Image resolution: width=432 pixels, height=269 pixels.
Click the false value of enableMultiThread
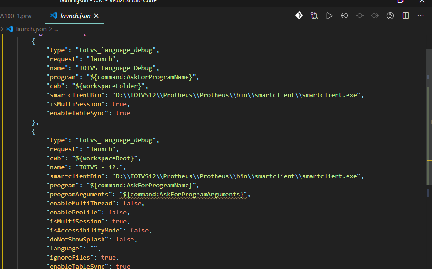(x=132, y=203)
